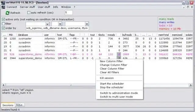
Task: Select Start the scheduler
Action: tap(112, 84)
